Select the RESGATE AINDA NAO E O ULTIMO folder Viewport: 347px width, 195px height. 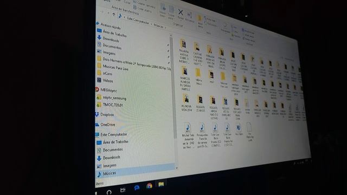click(214, 108)
